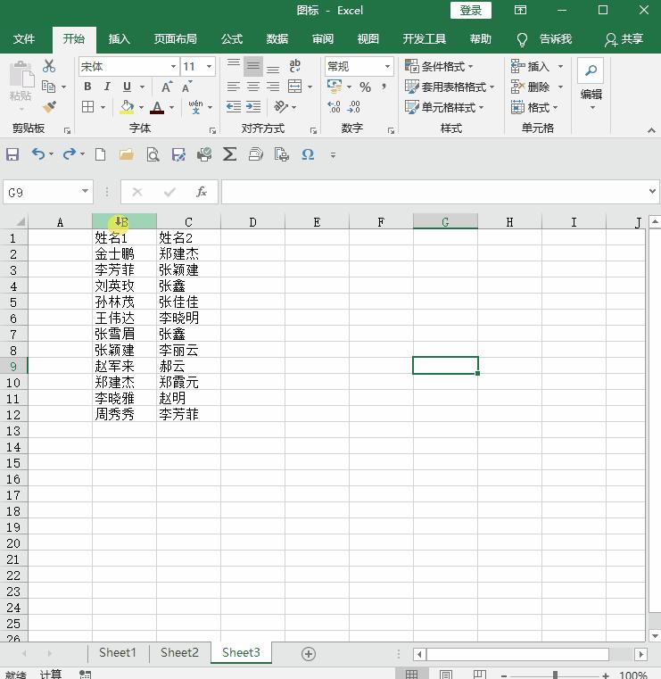This screenshot has height=679, width=661.
Task: Expand Conditional Formatting menu
Action: (439, 66)
